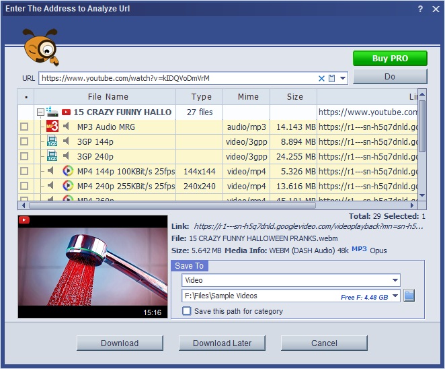Click the MP3 icon on the Audio MRG row

coord(52,126)
